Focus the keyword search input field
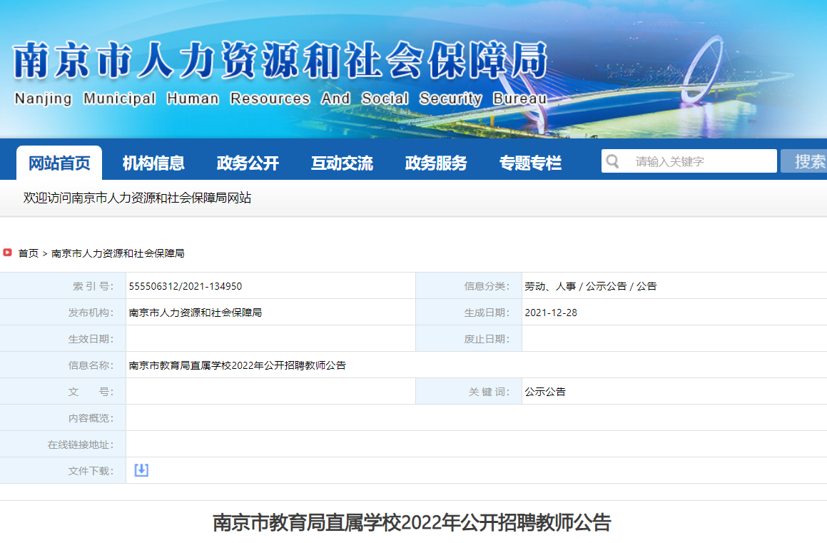 point(689,161)
